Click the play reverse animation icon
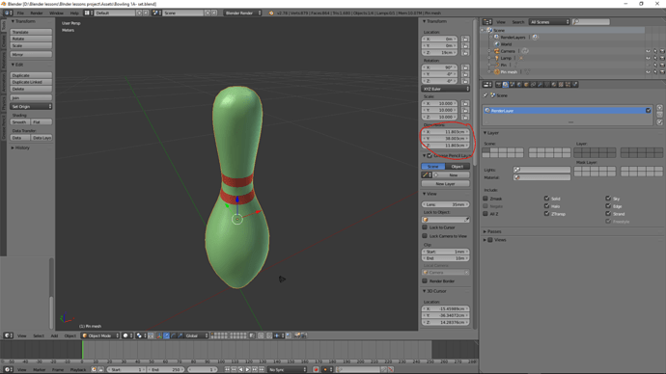This screenshot has width=666, height=374. (x=241, y=370)
